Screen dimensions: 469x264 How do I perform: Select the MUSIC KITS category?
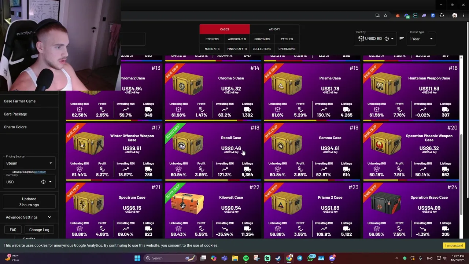click(x=212, y=49)
